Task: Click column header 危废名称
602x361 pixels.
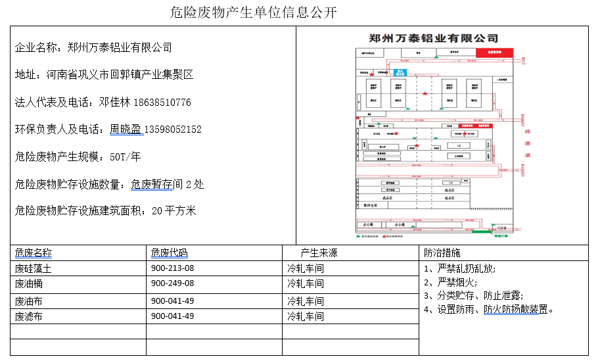Action: 33,253
